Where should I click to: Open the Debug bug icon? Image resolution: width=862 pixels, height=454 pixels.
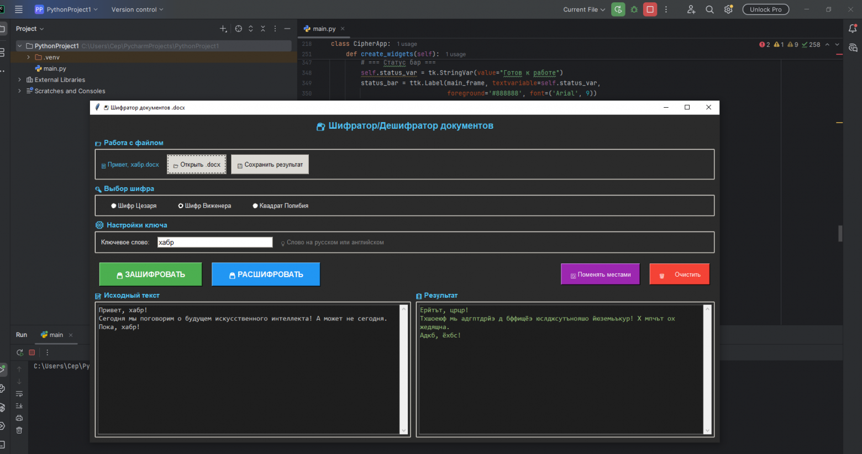[634, 9]
